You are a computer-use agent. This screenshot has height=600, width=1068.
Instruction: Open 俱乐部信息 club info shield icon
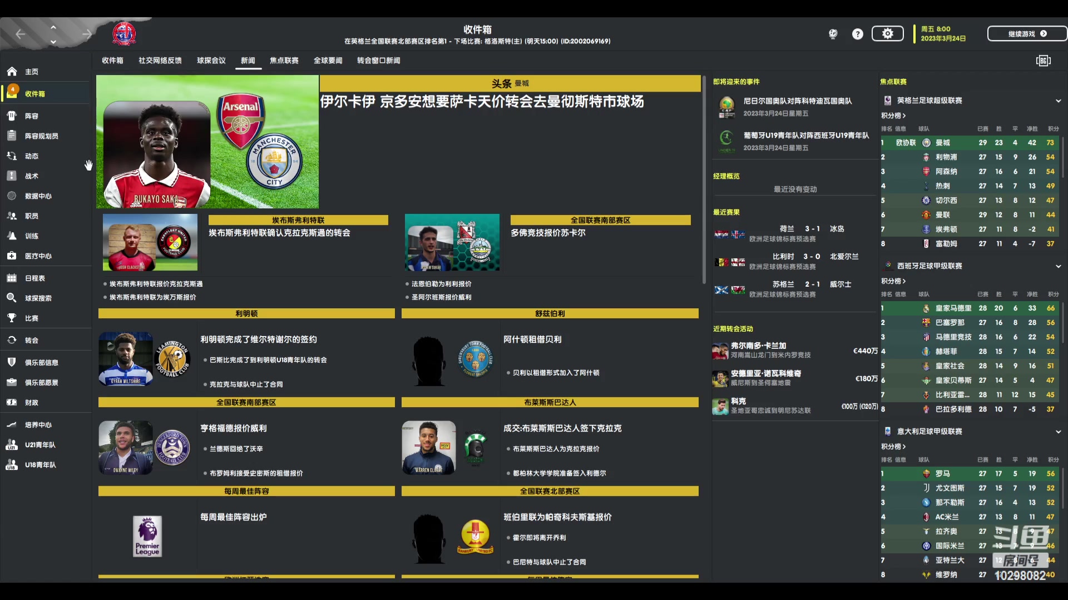click(12, 363)
